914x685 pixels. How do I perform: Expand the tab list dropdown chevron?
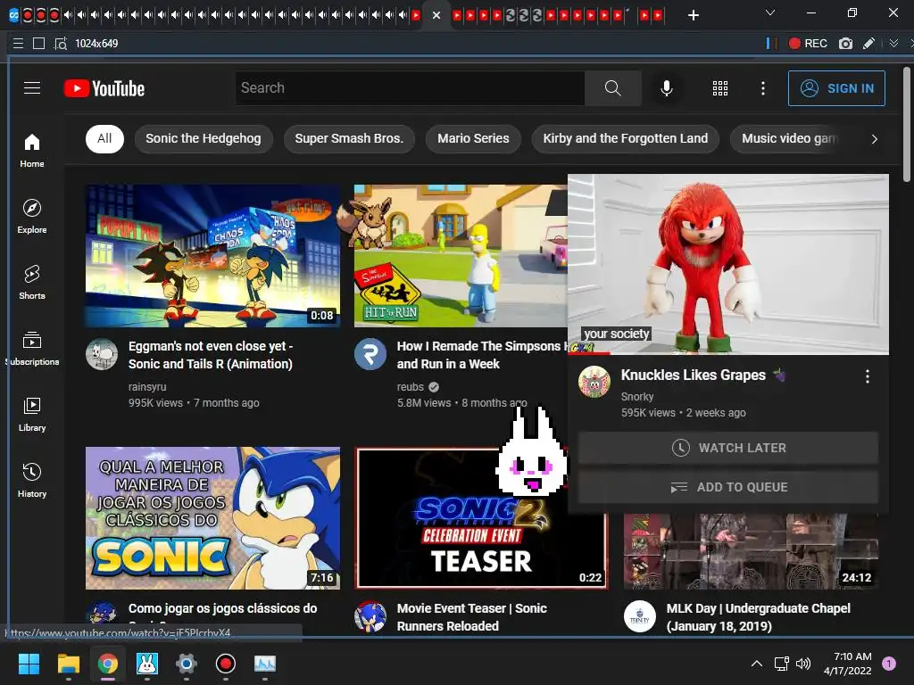pos(770,12)
